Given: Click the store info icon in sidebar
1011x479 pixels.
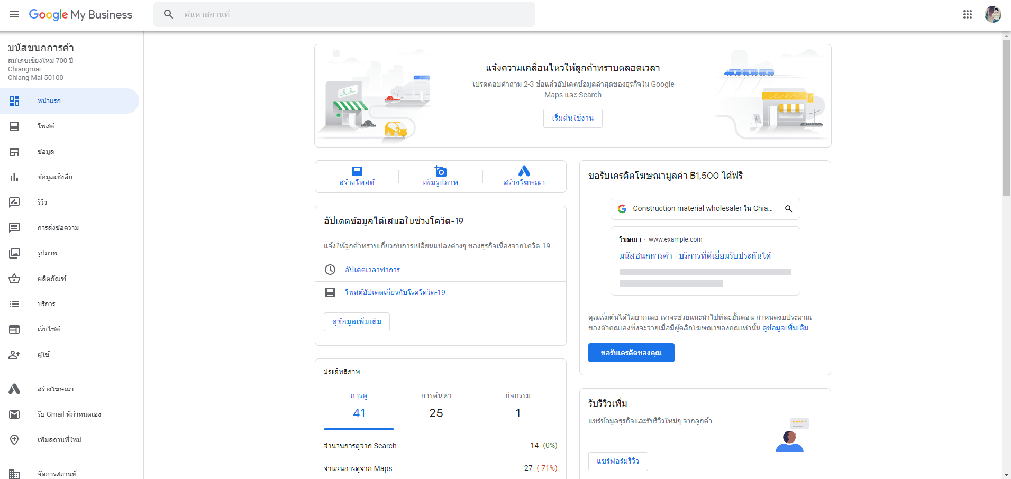Looking at the screenshot, I should coord(14,152).
